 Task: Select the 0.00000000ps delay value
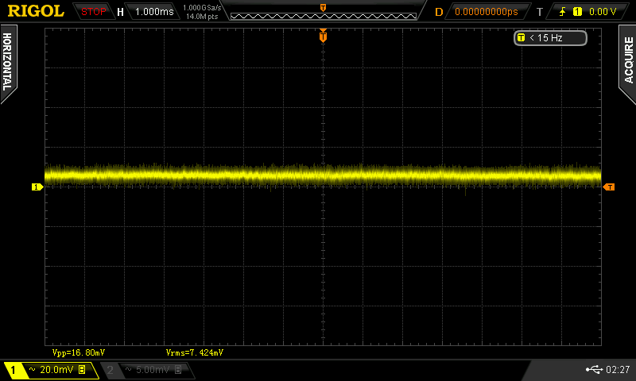tap(487, 12)
